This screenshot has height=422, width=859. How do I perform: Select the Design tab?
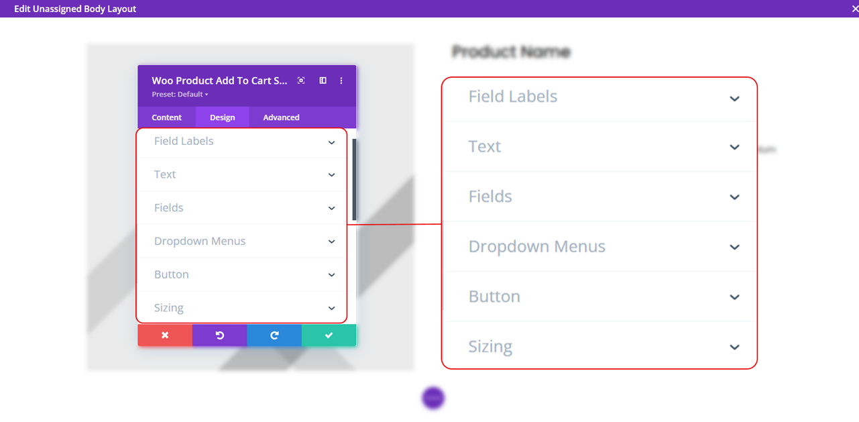click(222, 117)
